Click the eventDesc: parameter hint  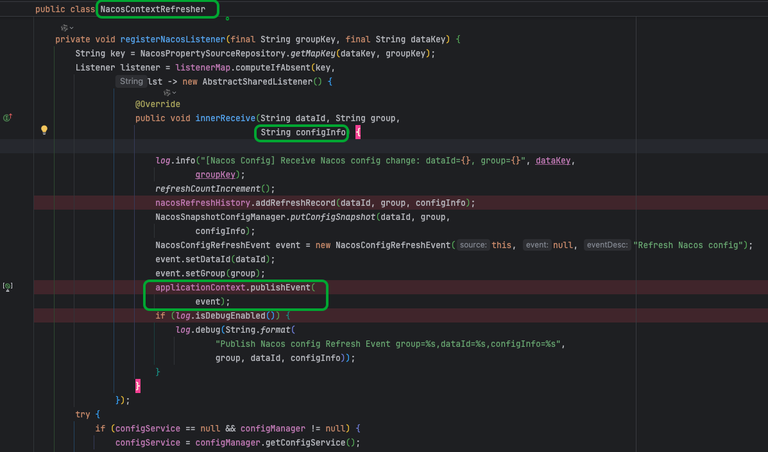coord(608,245)
